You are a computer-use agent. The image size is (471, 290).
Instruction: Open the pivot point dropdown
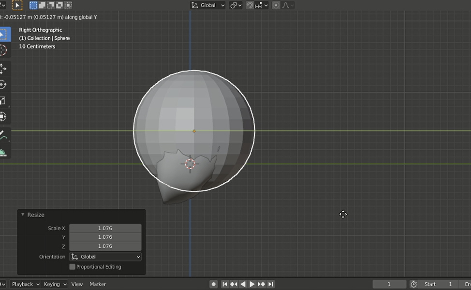[236, 5]
